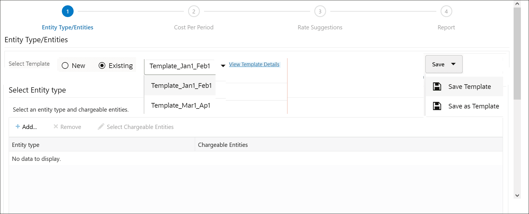Open the Entity Type/Entities step label
This screenshot has width=529, height=214.
tap(67, 27)
